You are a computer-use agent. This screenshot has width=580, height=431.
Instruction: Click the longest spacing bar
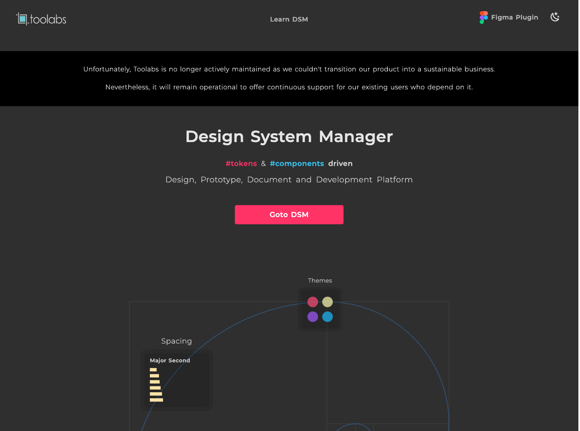point(157,400)
